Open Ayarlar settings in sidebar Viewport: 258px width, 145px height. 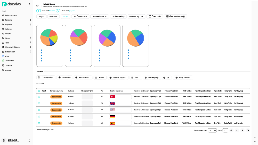click(x=8, y=70)
